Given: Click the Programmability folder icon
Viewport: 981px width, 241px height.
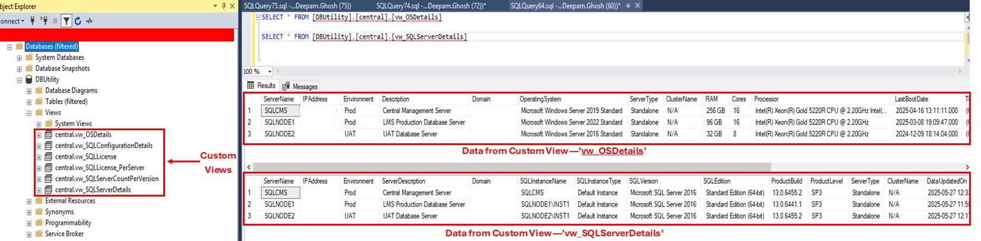Looking at the screenshot, I should click(x=39, y=223).
